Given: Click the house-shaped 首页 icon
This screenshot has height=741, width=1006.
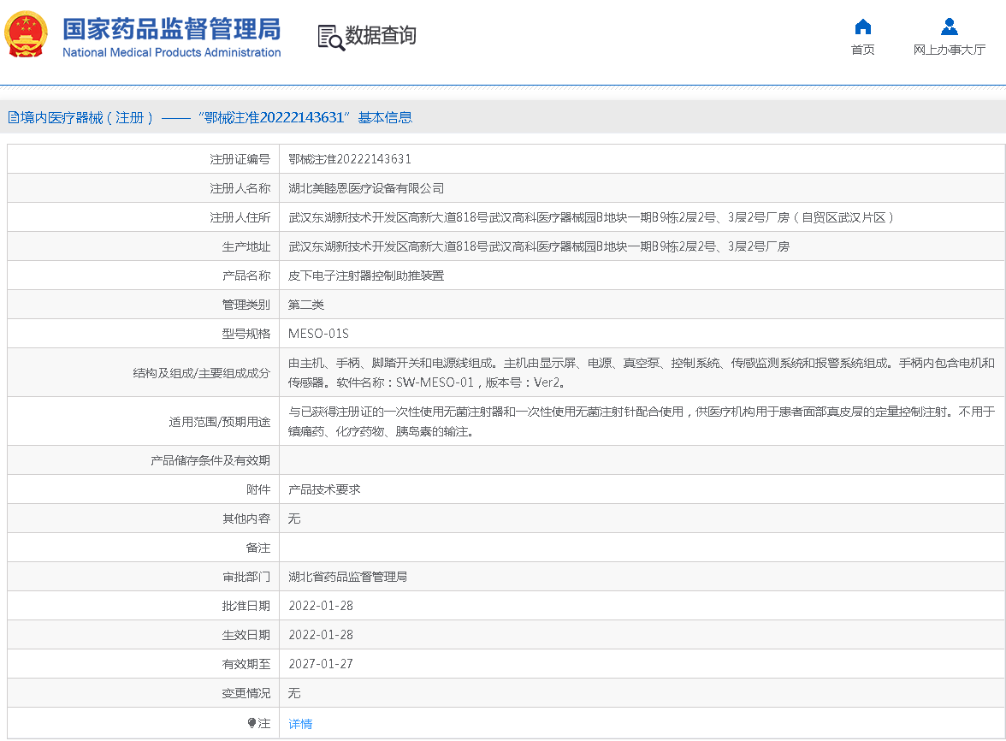Looking at the screenshot, I should tap(862, 27).
